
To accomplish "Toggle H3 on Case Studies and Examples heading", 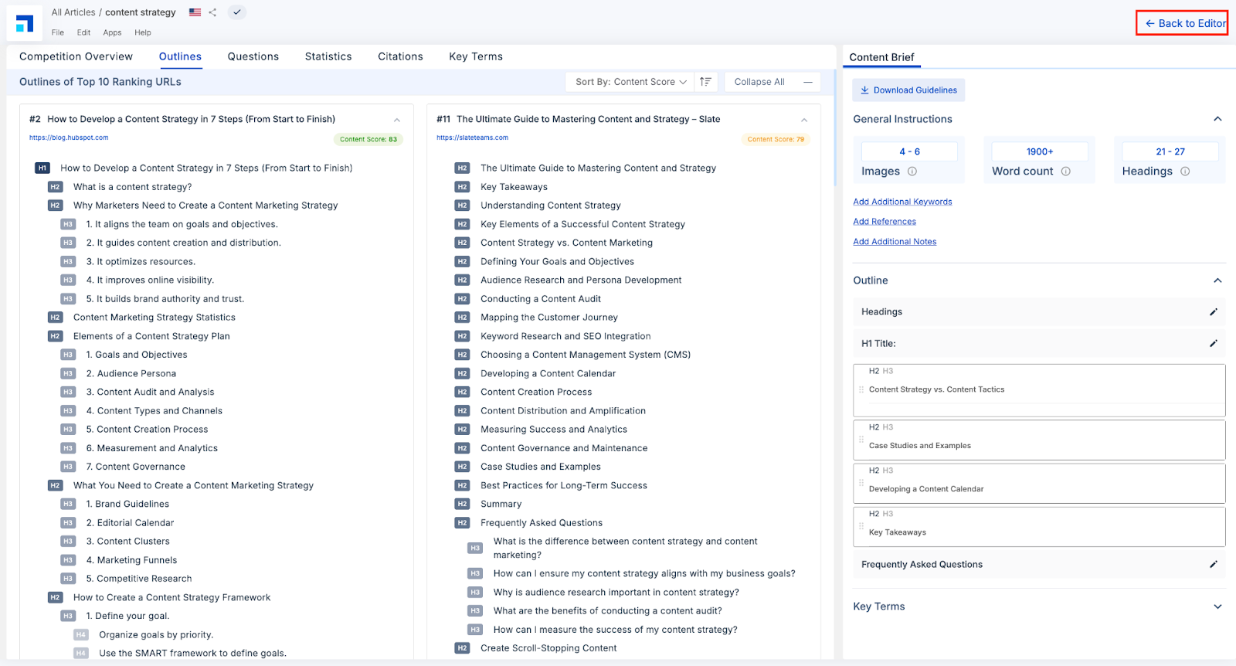I will (x=888, y=427).
